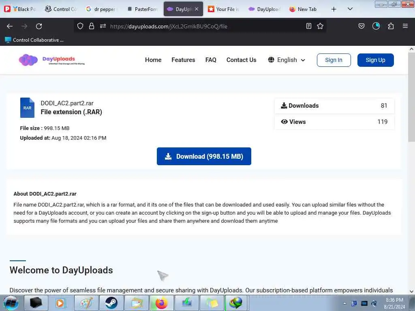Open Steam from the taskbar

111,303
